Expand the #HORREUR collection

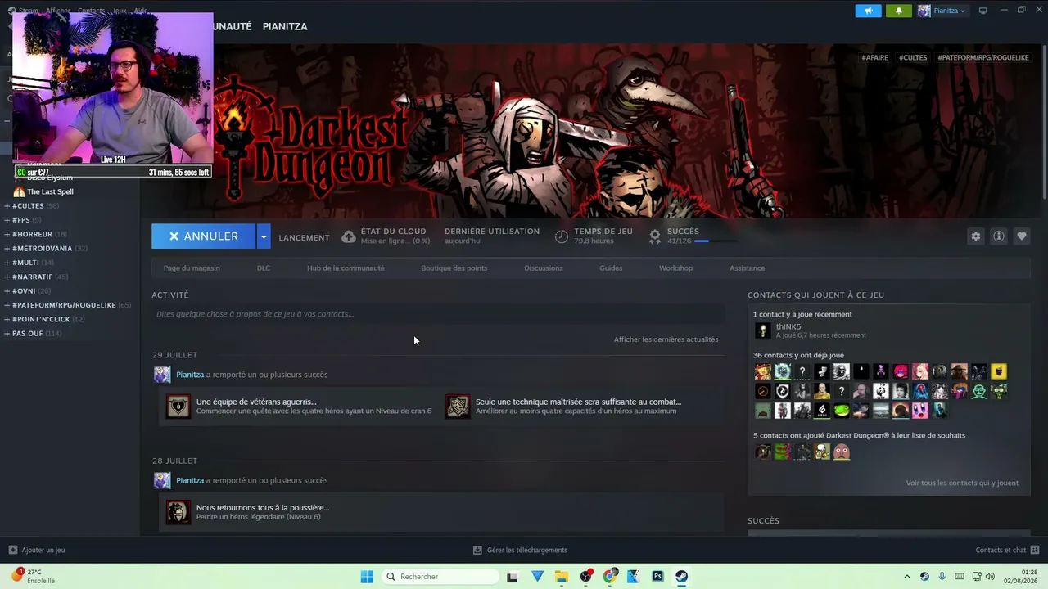click(7, 234)
